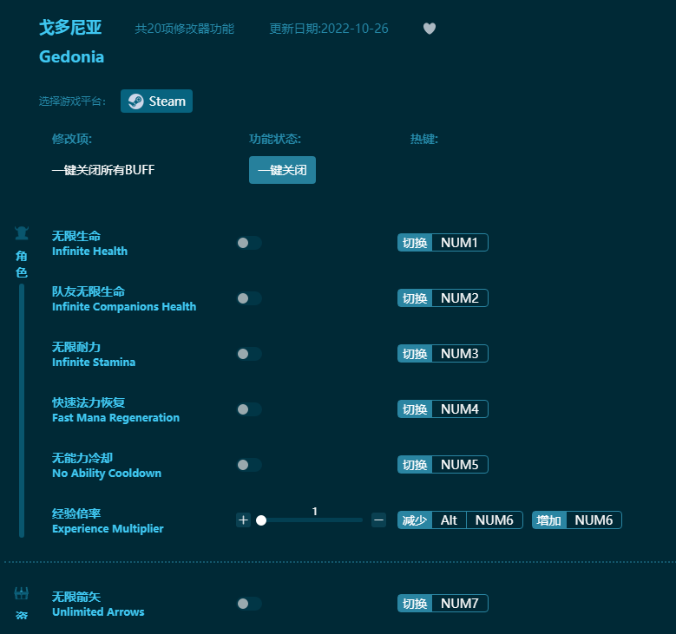Click the 角色 category label
Screen dimensions: 676x634
pos(22,265)
